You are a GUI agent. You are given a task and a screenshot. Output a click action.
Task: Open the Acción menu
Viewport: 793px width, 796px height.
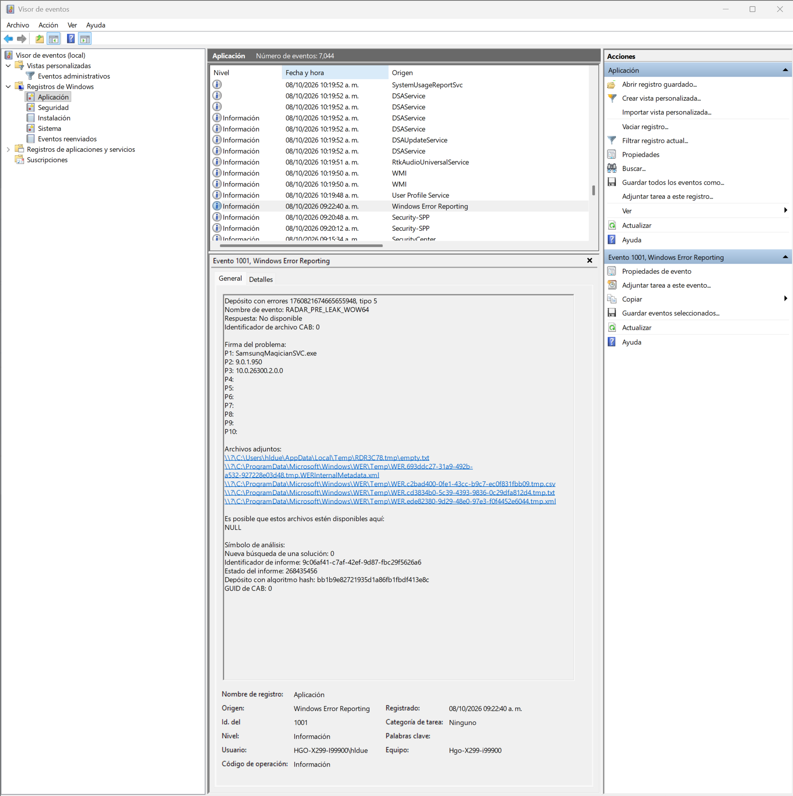(x=48, y=25)
